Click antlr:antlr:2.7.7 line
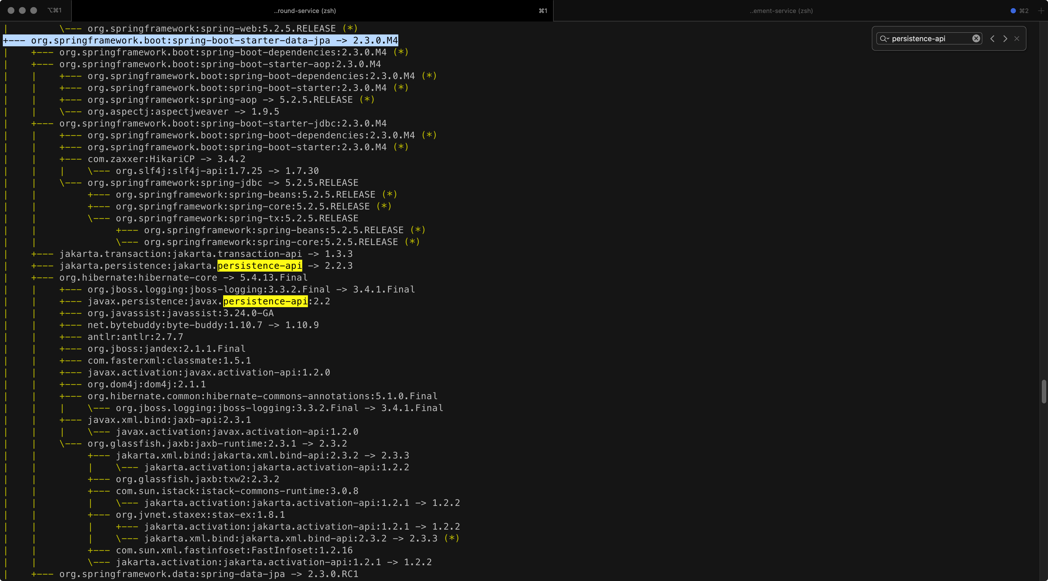The image size is (1048, 581). [x=136, y=337]
